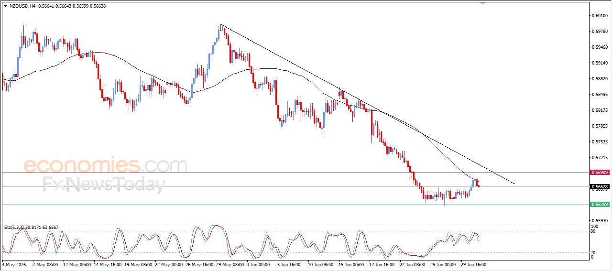Click the black triangle beside NZDUSD,H4 title
Screen dimensions: 612x271
coord(5,6)
